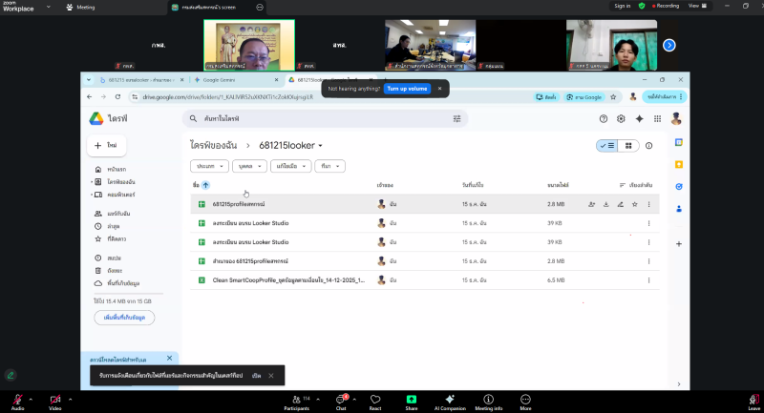Open Drive help question mark icon
The image size is (764, 413).
click(603, 119)
